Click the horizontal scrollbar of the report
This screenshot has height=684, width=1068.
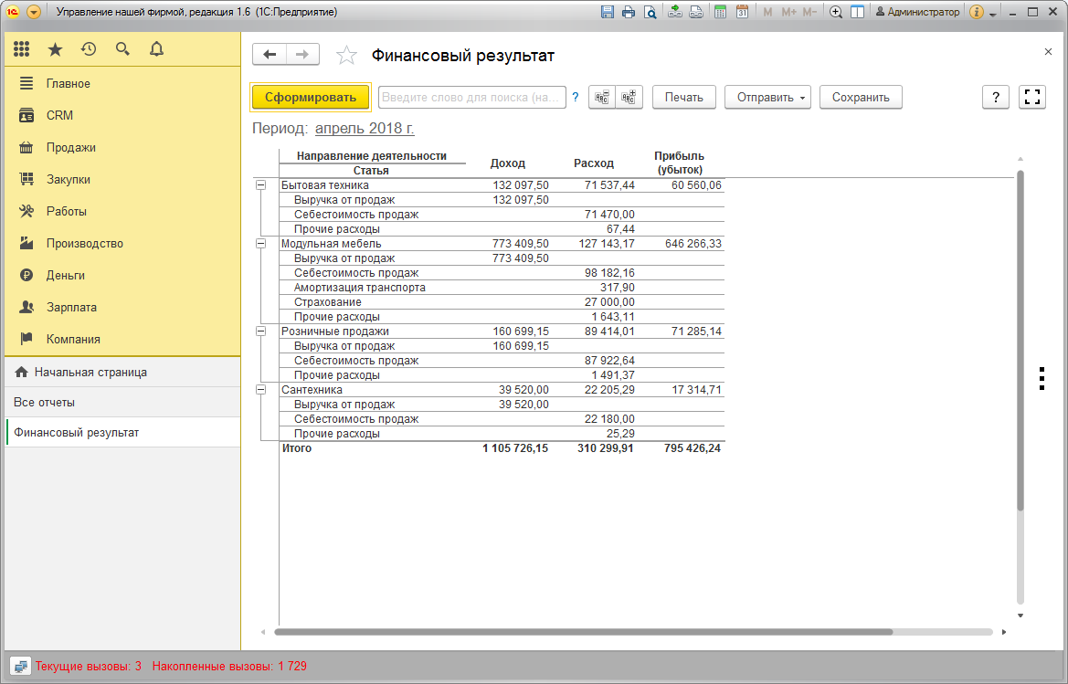[x=583, y=632]
